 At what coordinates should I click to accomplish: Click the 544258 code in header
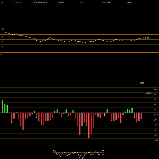(x=106, y=3)
